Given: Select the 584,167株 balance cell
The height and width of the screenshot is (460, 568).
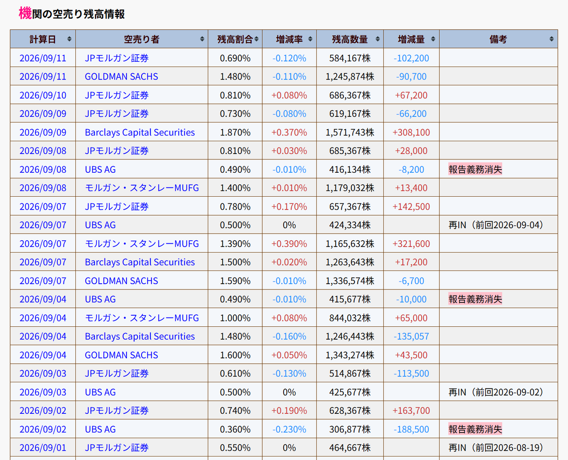Looking at the screenshot, I should (350, 58).
